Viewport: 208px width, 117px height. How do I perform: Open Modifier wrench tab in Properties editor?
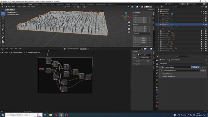[157, 87]
